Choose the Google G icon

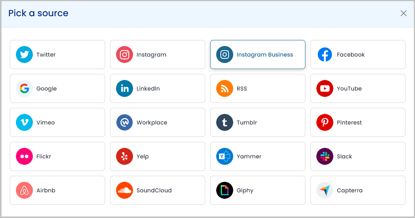[x=24, y=89]
